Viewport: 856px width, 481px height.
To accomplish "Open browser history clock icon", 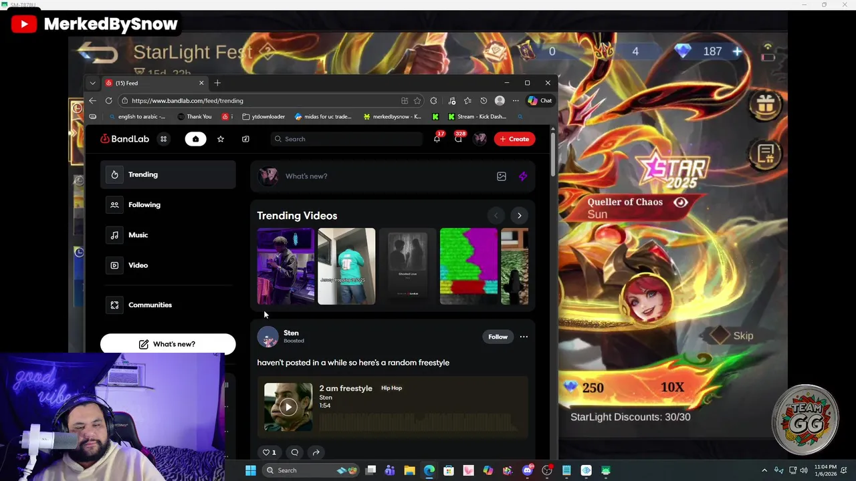I will [484, 101].
